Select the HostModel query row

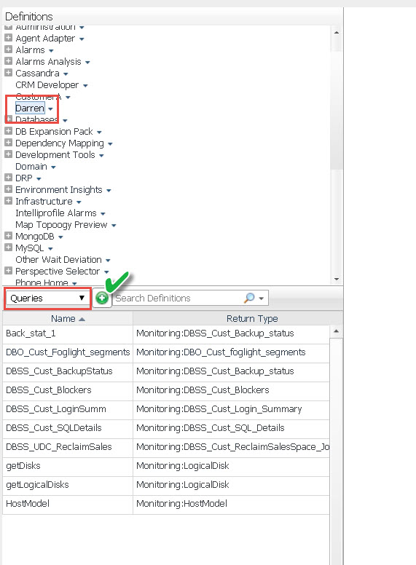166,504
